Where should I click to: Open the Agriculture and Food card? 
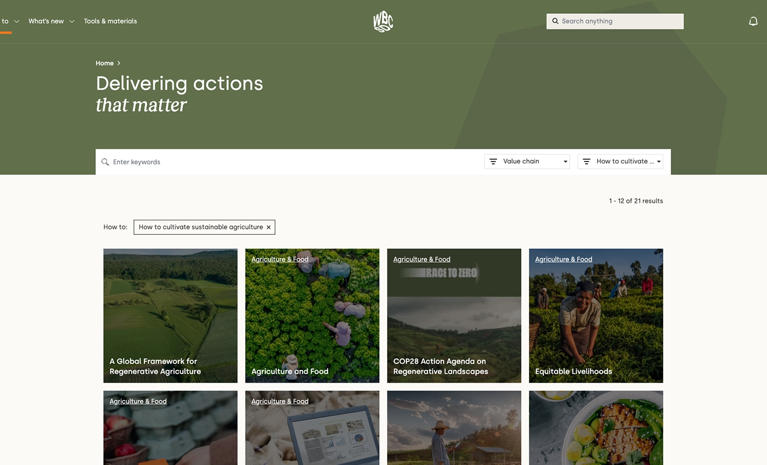click(312, 316)
